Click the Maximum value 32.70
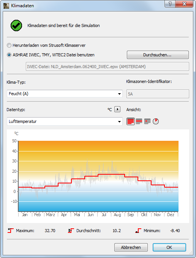This screenshot has height=258, width=196. coord(50,231)
